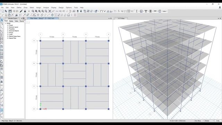Toggle the snap to points option
Image resolution: width=222 pixels, height=125 pixels.
pos(2,110)
